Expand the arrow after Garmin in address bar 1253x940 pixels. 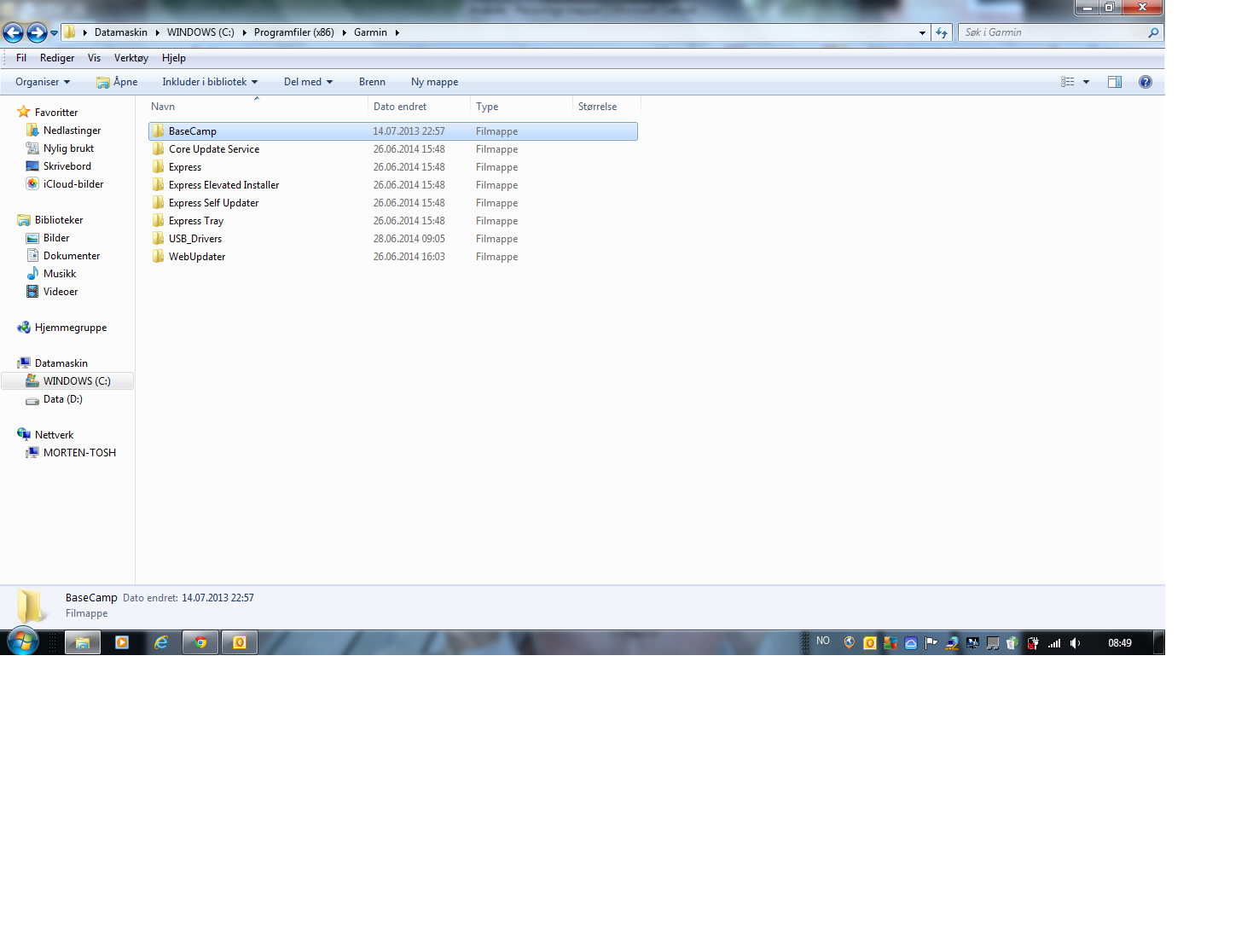(397, 32)
